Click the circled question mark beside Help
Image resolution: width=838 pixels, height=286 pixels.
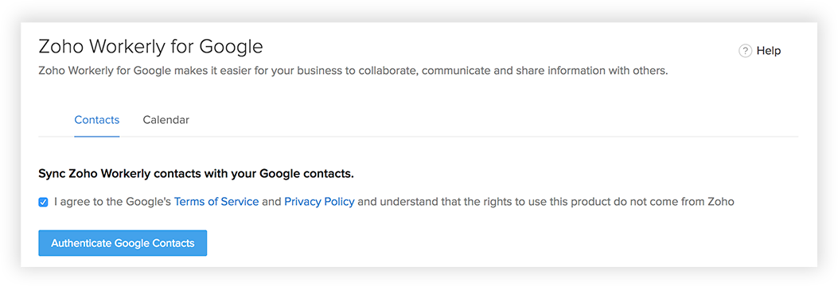tap(745, 51)
